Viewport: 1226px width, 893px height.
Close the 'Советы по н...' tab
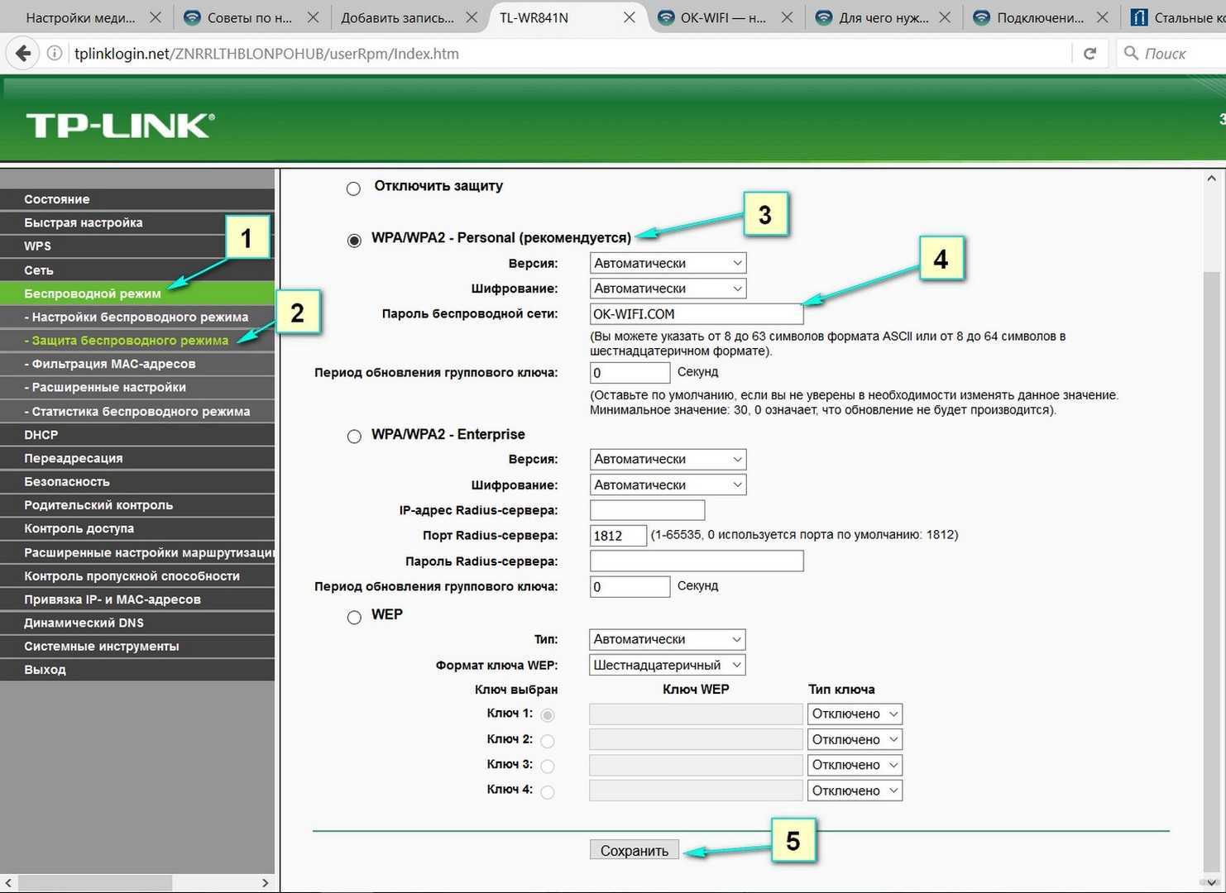pyautogui.click(x=314, y=17)
